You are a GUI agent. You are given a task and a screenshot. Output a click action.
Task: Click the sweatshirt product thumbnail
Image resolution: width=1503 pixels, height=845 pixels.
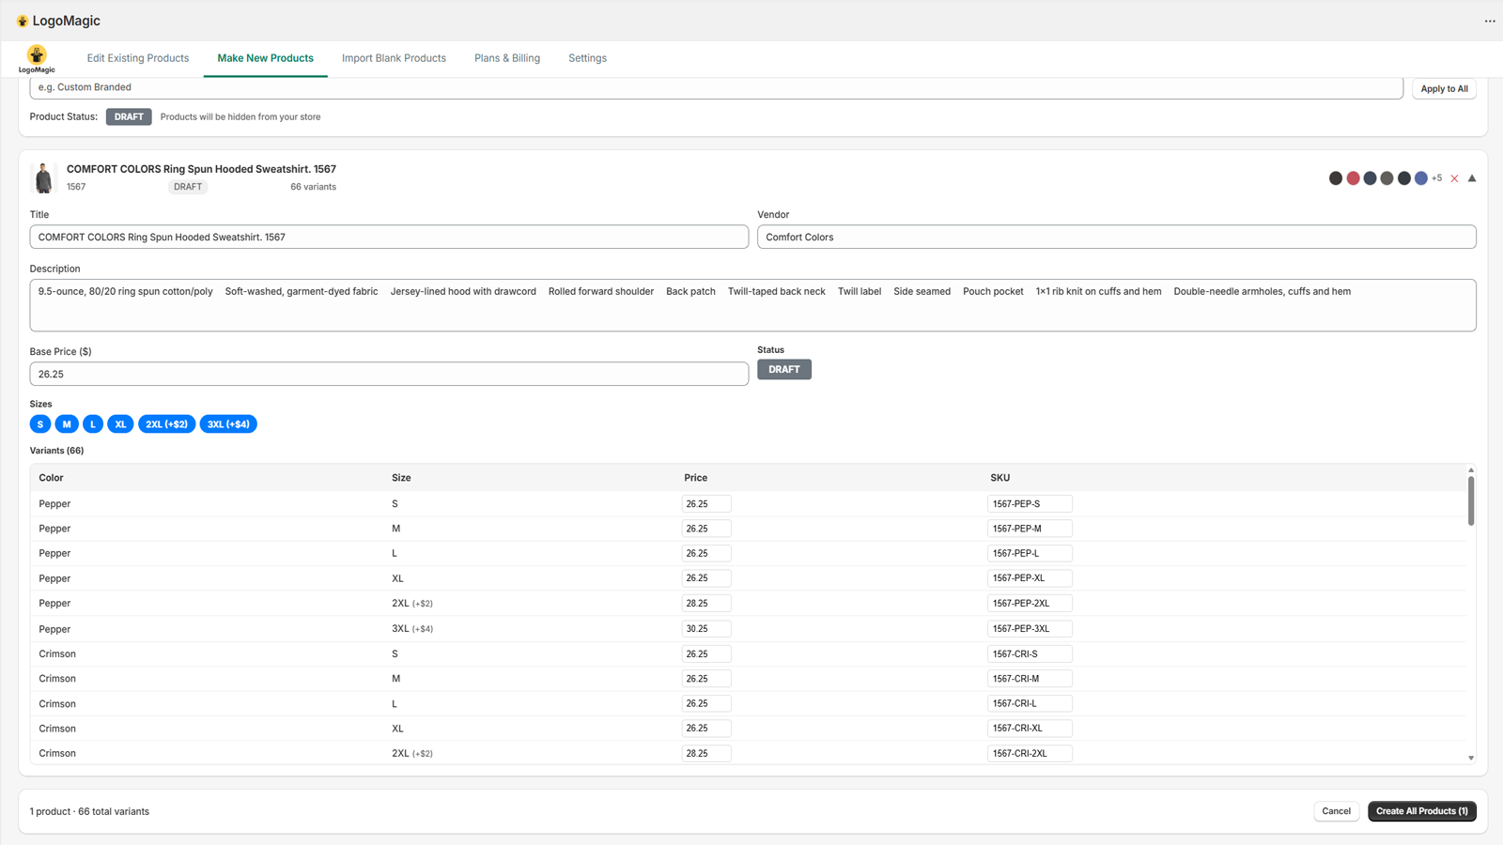pos(42,177)
